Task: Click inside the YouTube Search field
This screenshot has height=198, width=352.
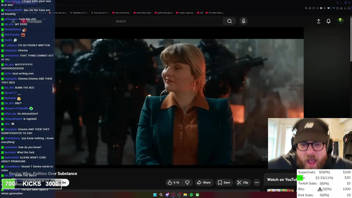Action: [168, 21]
